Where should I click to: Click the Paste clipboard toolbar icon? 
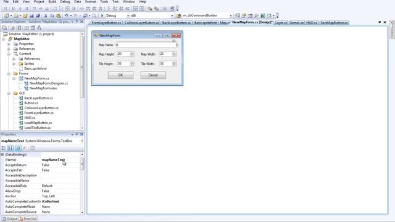point(58,15)
